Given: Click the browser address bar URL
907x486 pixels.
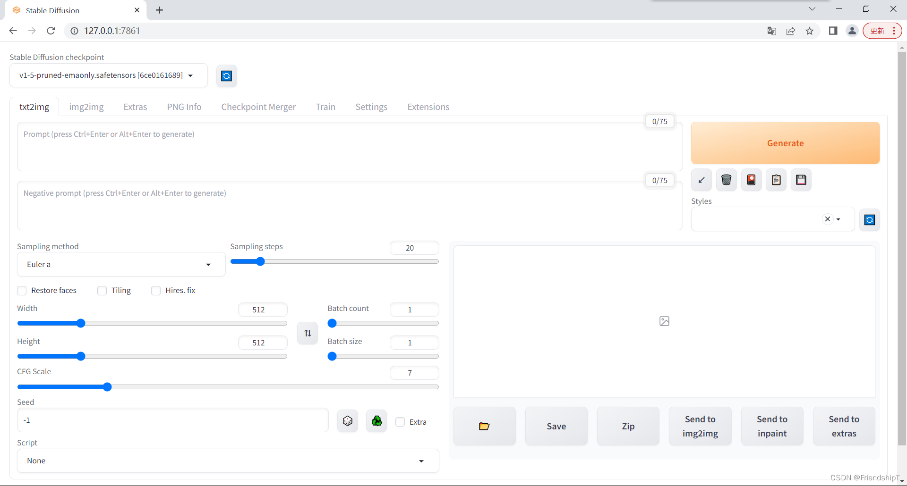Looking at the screenshot, I should [x=112, y=31].
